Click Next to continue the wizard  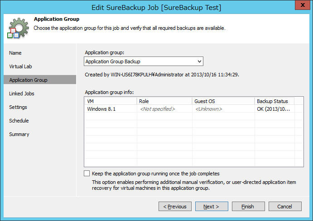point(212,207)
